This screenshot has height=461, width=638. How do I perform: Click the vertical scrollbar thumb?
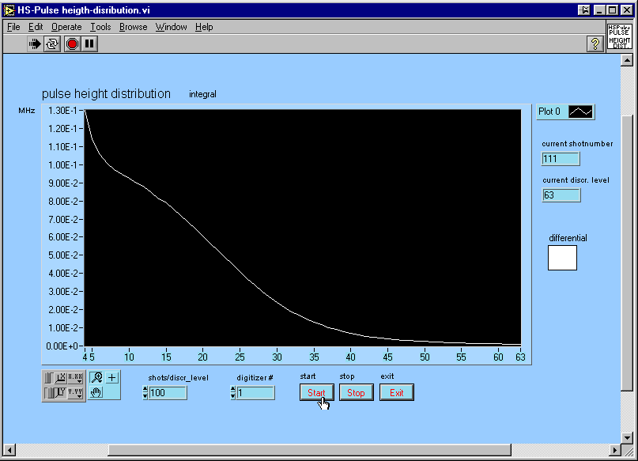[x=627, y=253]
